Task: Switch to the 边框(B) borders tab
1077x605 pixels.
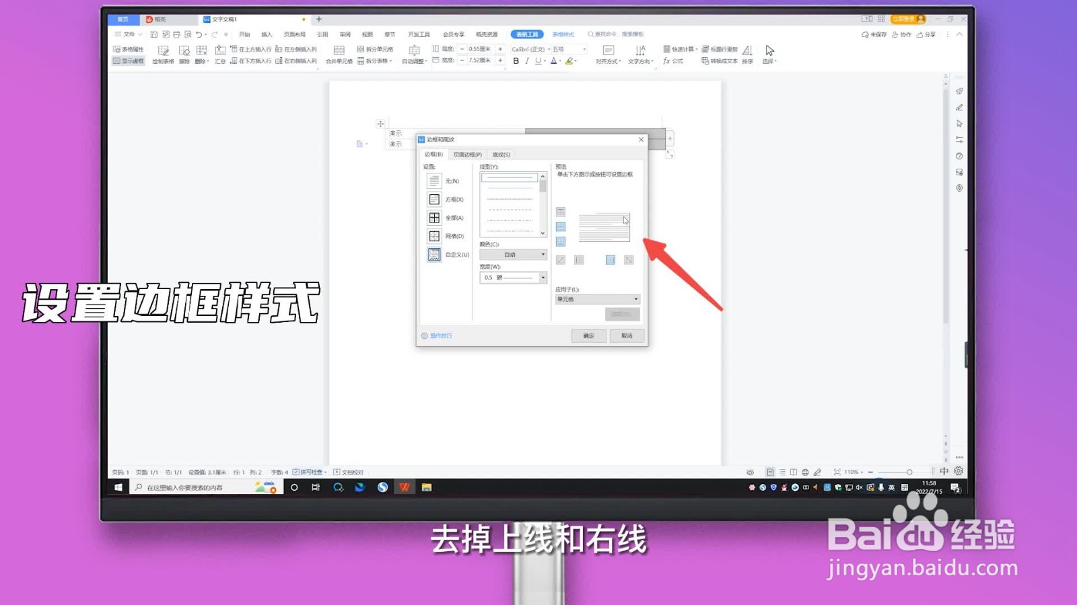Action: [x=433, y=155]
